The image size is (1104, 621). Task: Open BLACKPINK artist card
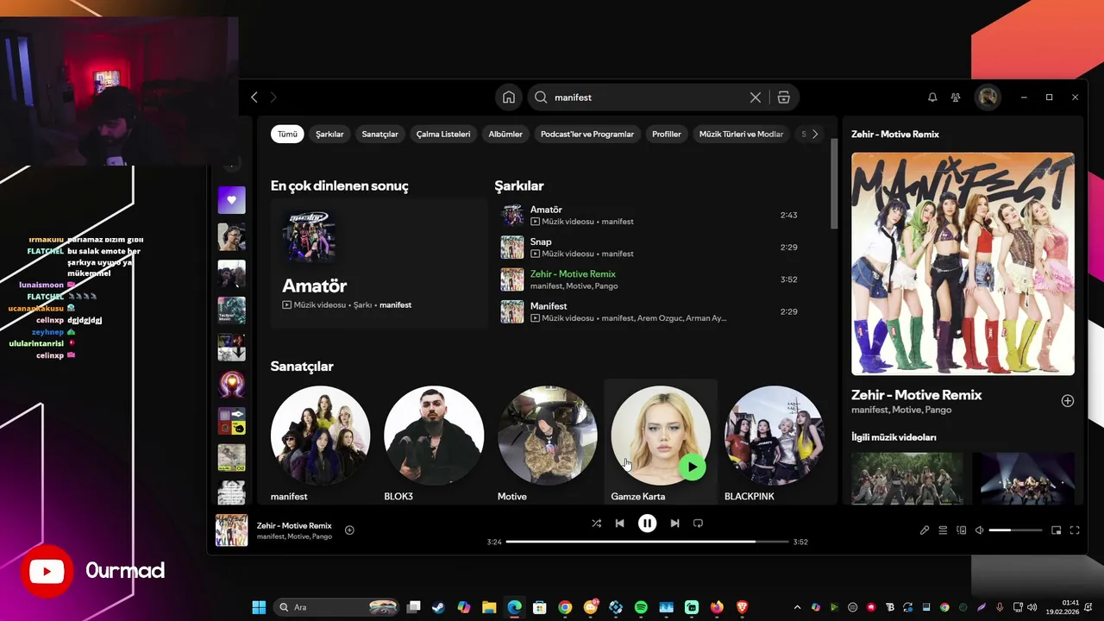pos(774,443)
